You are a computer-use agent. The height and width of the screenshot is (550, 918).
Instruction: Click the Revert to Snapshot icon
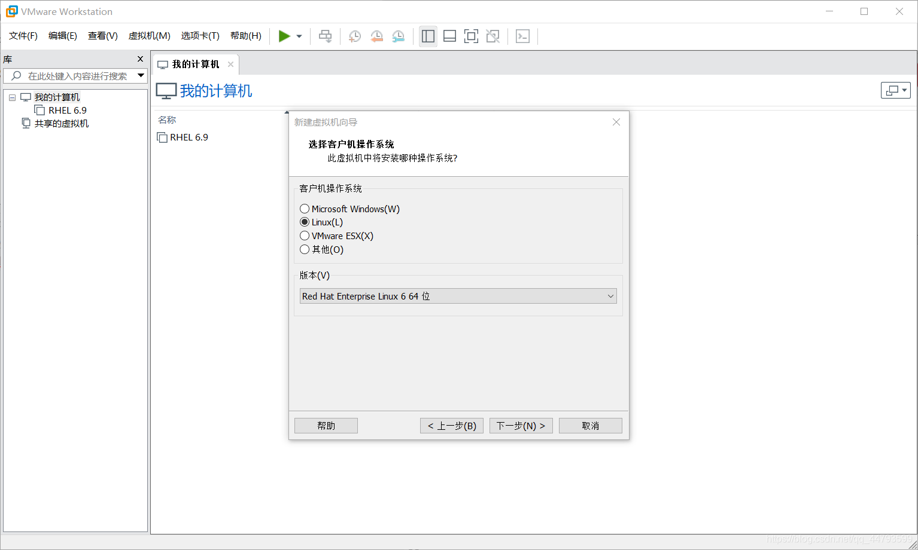(376, 36)
